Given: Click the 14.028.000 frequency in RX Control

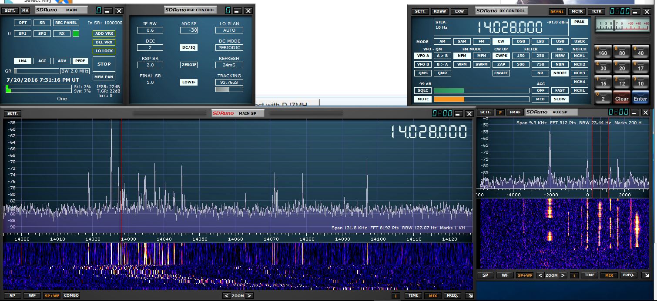Looking at the screenshot, I should [510, 28].
